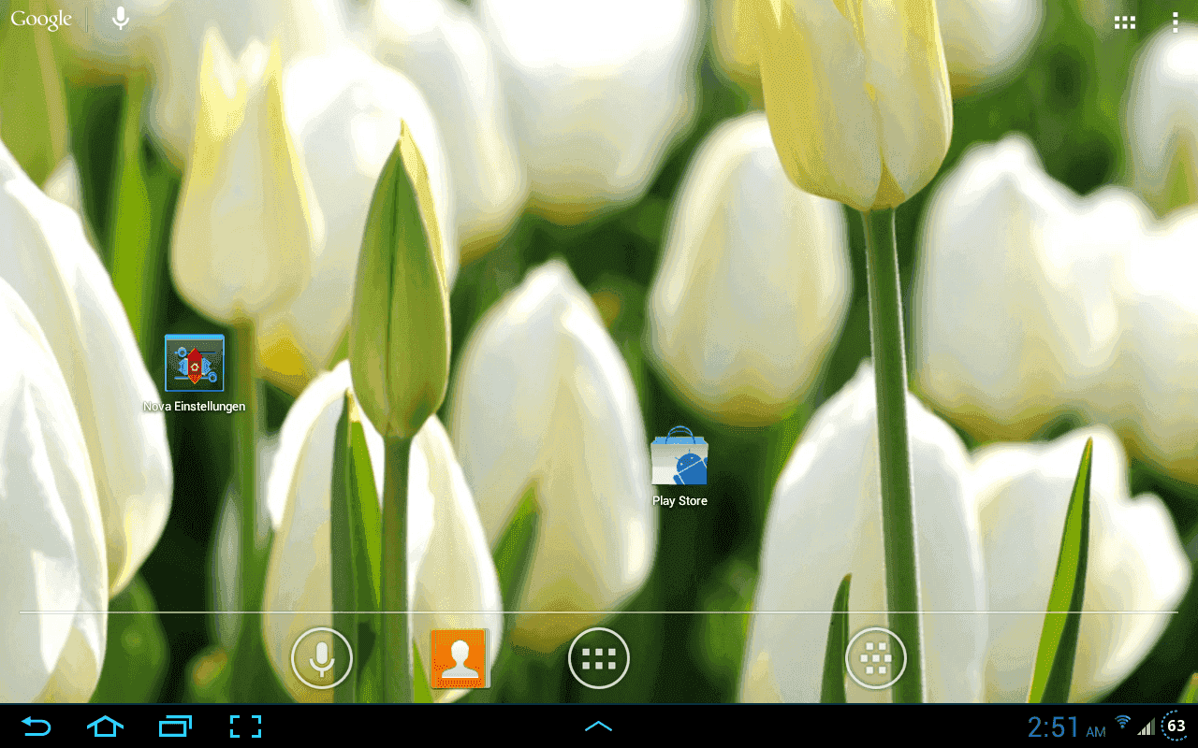Tap the voice search microphone next to Google
The image size is (1198, 748).
120,19
